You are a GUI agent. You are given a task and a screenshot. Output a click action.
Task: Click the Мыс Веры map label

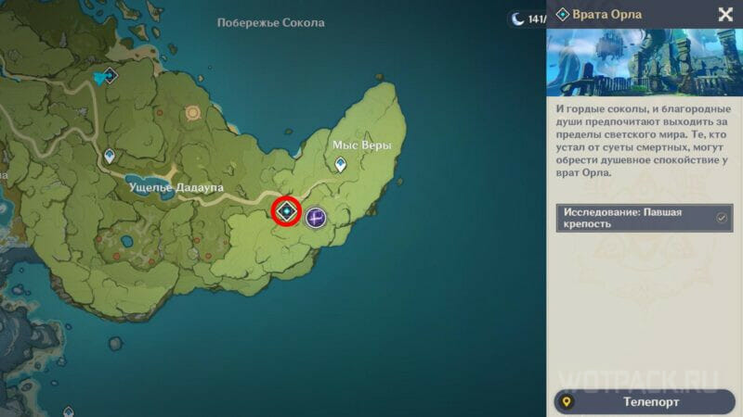point(362,145)
